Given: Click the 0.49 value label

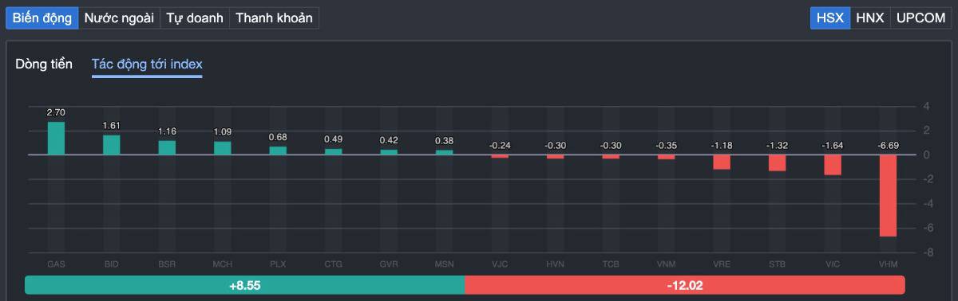Looking at the screenshot, I should coord(334,139).
